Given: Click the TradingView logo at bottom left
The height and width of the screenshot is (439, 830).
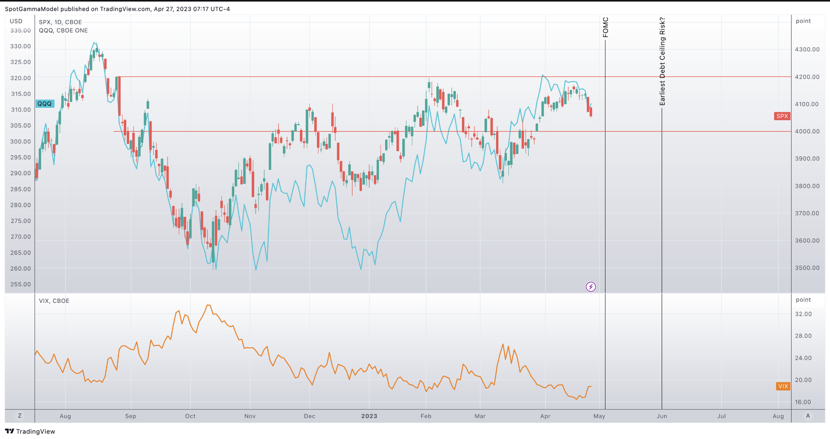Looking at the screenshot, I should point(30,431).
